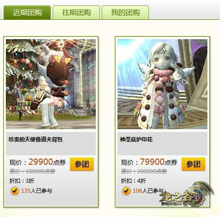Select the 珍贵的天使鲁道夫背包 title
Image resolution: width=220 pixels, height=217 pixels.
(36, 140)
